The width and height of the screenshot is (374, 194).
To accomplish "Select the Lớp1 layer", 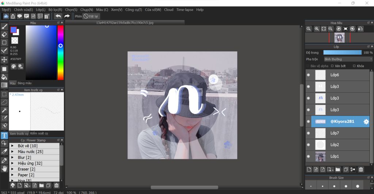I will [337, 157].
